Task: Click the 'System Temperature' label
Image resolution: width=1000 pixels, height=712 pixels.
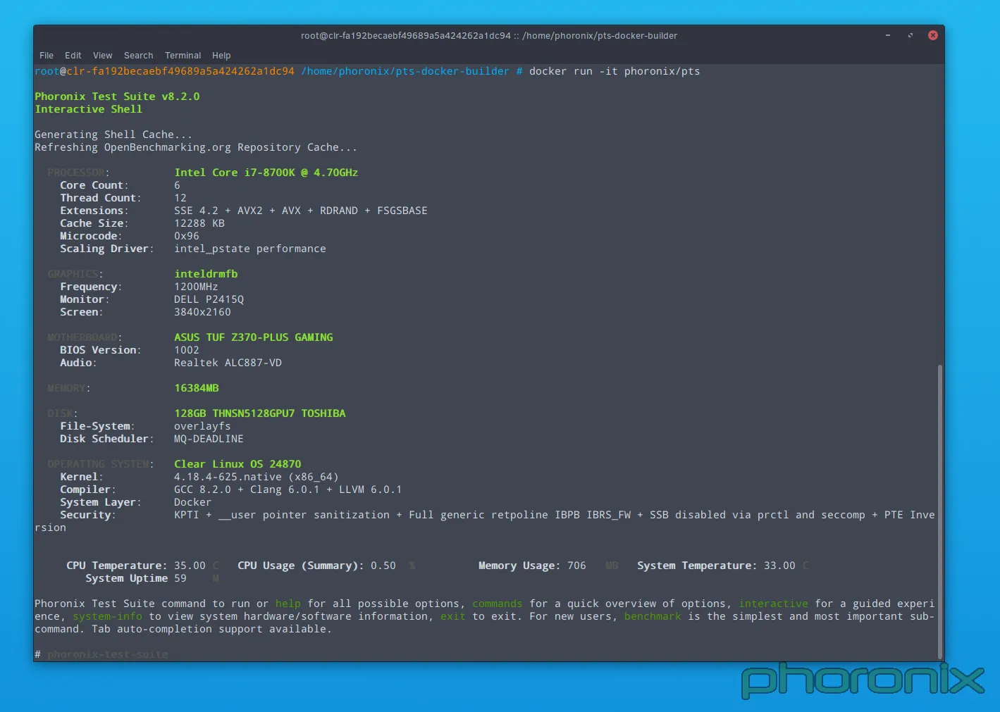Action: click(x=698, y=566)
